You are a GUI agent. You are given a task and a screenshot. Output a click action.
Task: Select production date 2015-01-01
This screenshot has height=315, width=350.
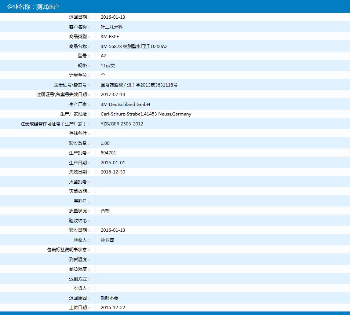113,162
